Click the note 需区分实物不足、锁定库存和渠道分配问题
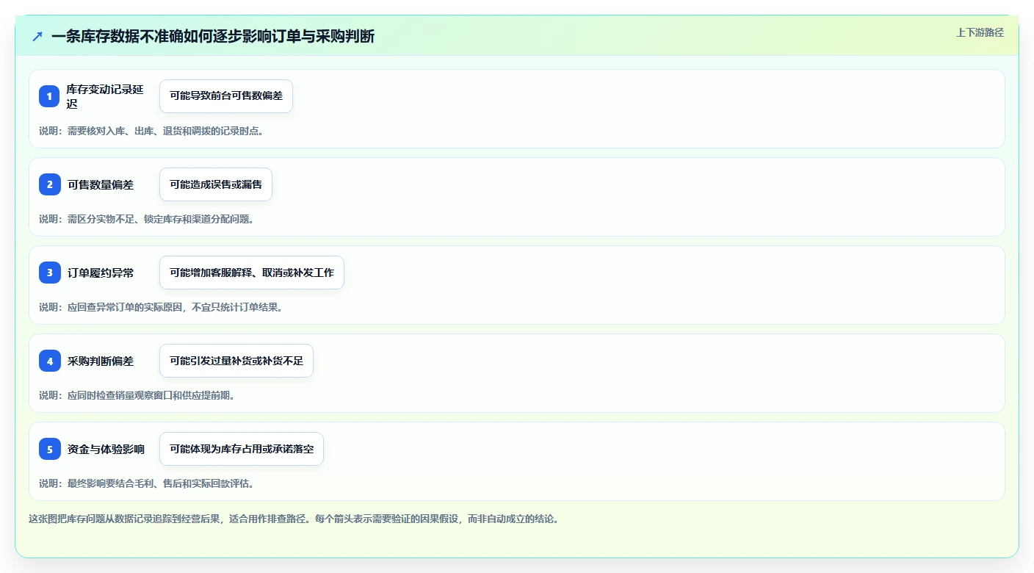This screenshot has height=573, width=1034. [147, 219]
